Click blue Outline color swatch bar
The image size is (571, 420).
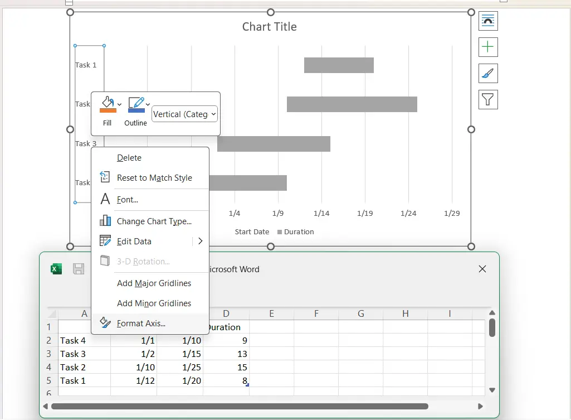[136, 110]
